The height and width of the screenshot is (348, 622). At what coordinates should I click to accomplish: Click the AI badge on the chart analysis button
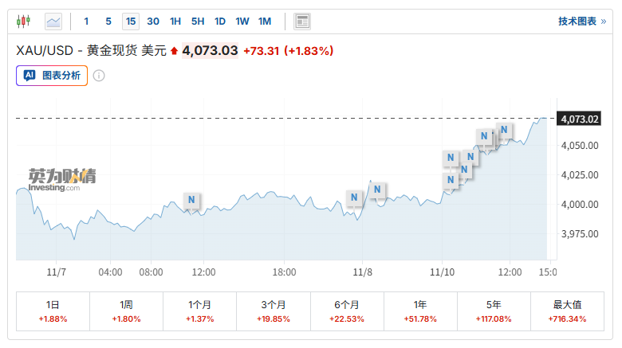30,76
